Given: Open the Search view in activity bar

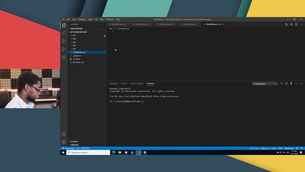Looking at the screenshot, I should point(64,33).
